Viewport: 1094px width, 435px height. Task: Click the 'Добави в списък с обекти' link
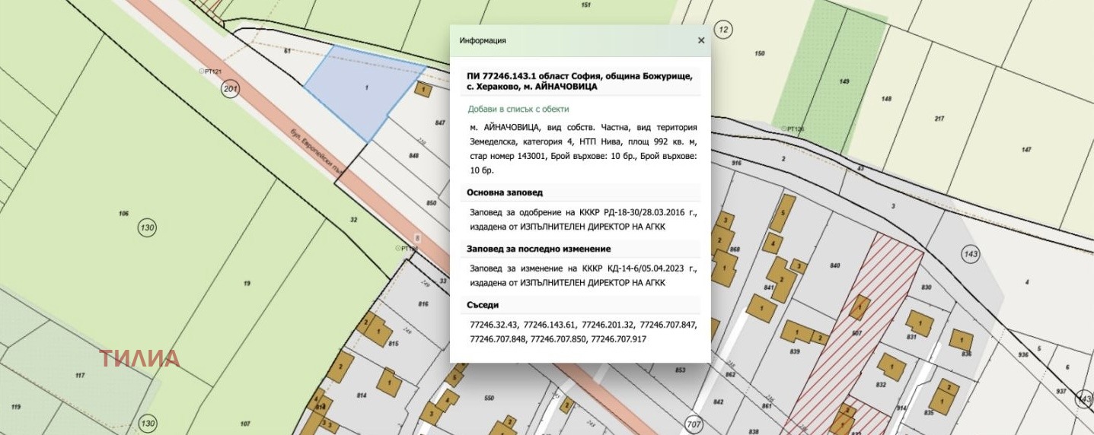click(x=518, y=109)
